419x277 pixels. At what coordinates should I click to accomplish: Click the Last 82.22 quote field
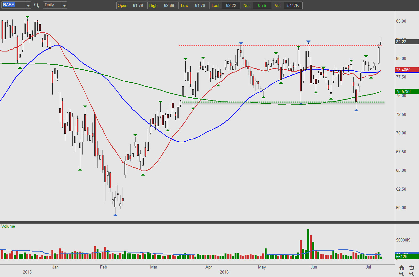[225, 5]
